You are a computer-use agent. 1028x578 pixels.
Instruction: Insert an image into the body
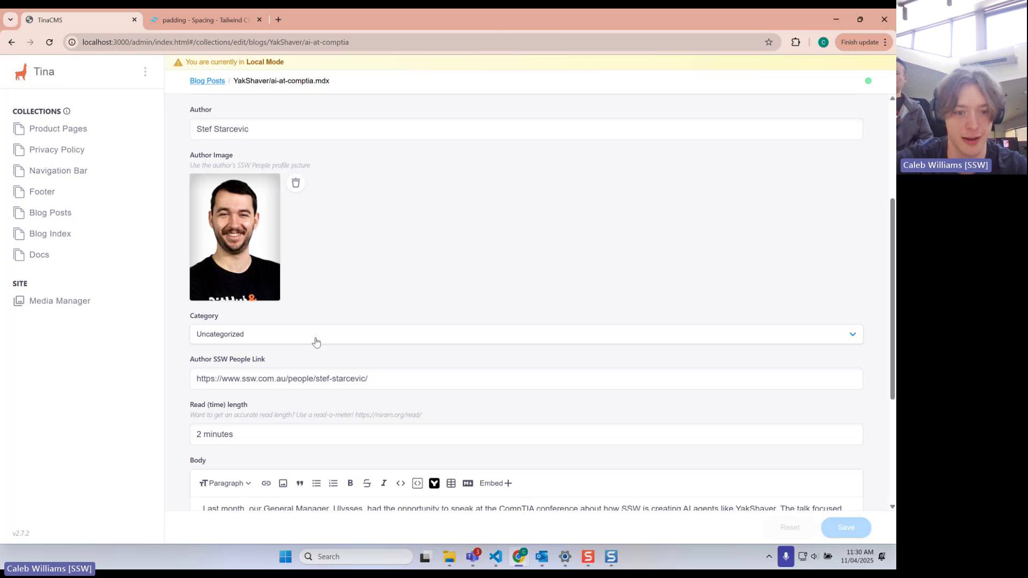tap(283, 483)
